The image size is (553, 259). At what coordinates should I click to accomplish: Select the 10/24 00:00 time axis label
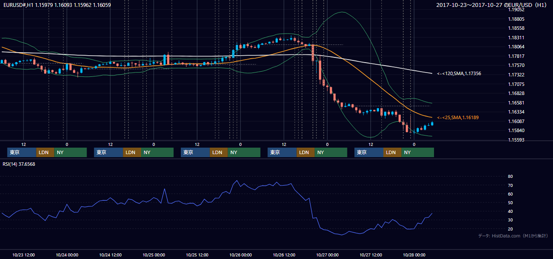pyautogui.click(x=67, y=255)
